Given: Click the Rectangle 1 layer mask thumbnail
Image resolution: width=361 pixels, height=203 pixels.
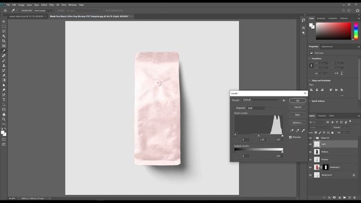Looking at the screenshot, I should coord(325,167).
